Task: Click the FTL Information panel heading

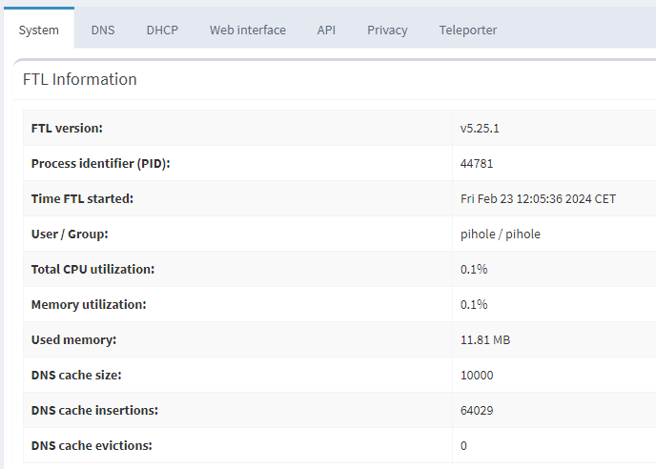Action: point(80,79)
